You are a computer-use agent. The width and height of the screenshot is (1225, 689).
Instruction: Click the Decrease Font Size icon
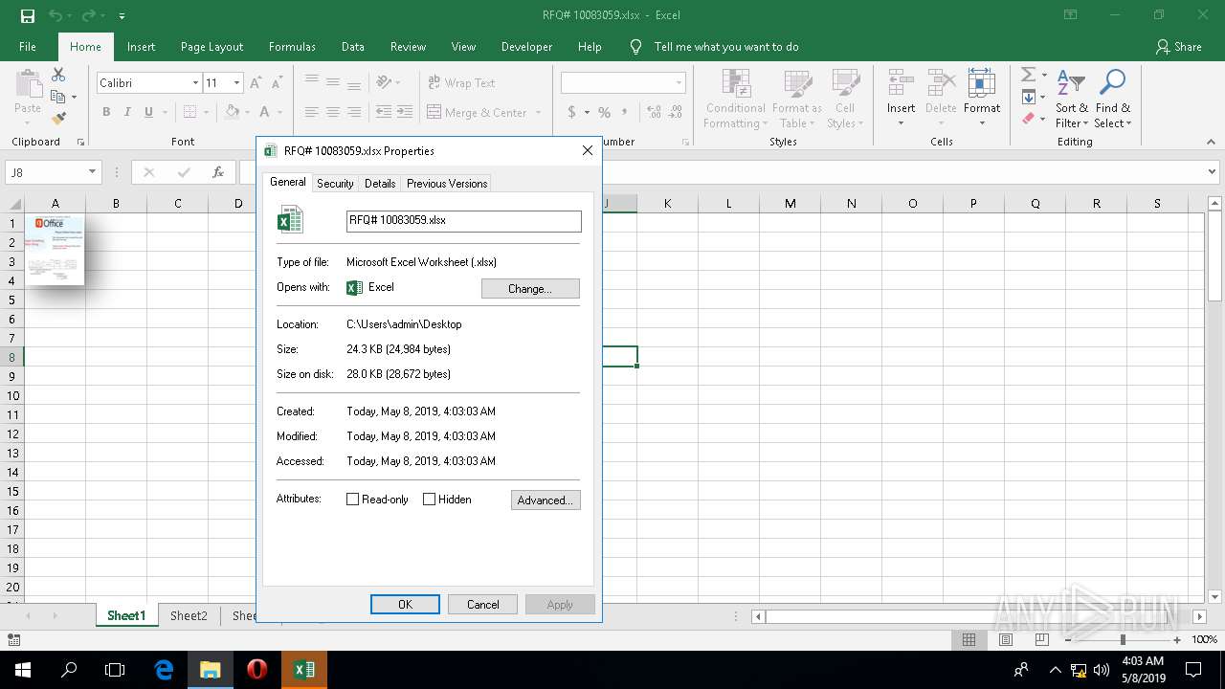[277, 83]
